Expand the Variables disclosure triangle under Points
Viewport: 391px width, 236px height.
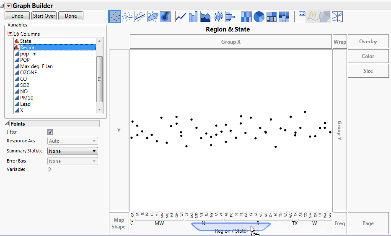coord(50,170)
